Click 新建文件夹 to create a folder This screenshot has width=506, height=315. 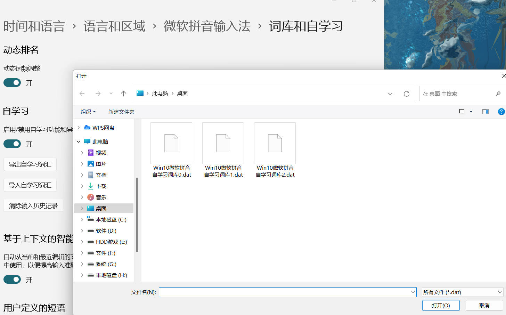(x=121, y=112)
